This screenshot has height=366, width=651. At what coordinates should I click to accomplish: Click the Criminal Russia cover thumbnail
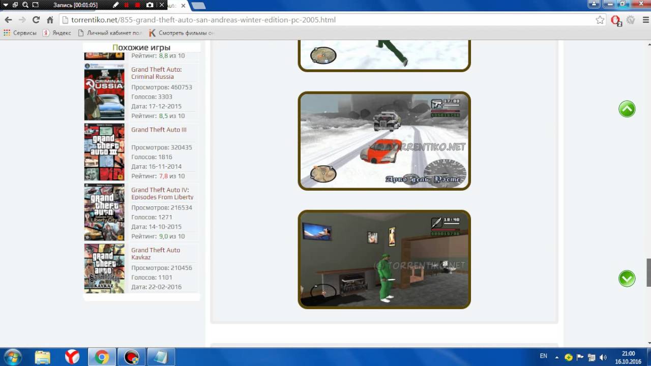pyautogui.click(x=104, y=91)
